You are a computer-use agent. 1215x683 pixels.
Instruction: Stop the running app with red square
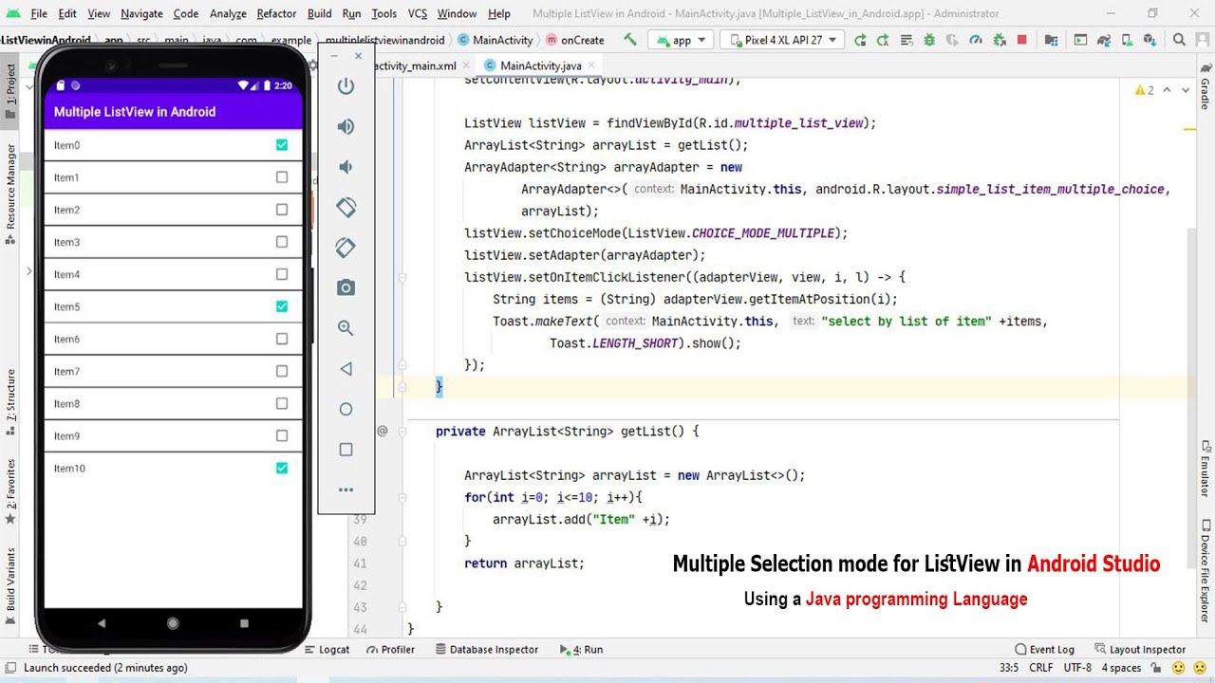[x=1022, y=40]
